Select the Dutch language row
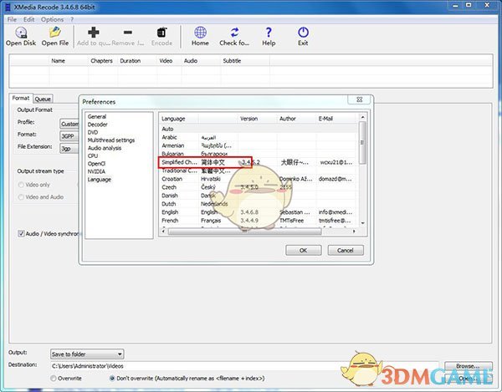The height and width of the screenshot is (392, 502). pyautogui.click(x=259, y=204)
